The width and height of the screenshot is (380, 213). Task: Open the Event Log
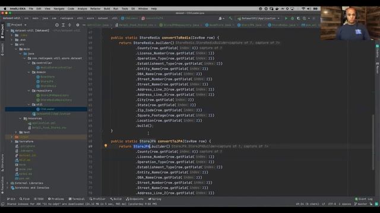[x=364, y=199]
